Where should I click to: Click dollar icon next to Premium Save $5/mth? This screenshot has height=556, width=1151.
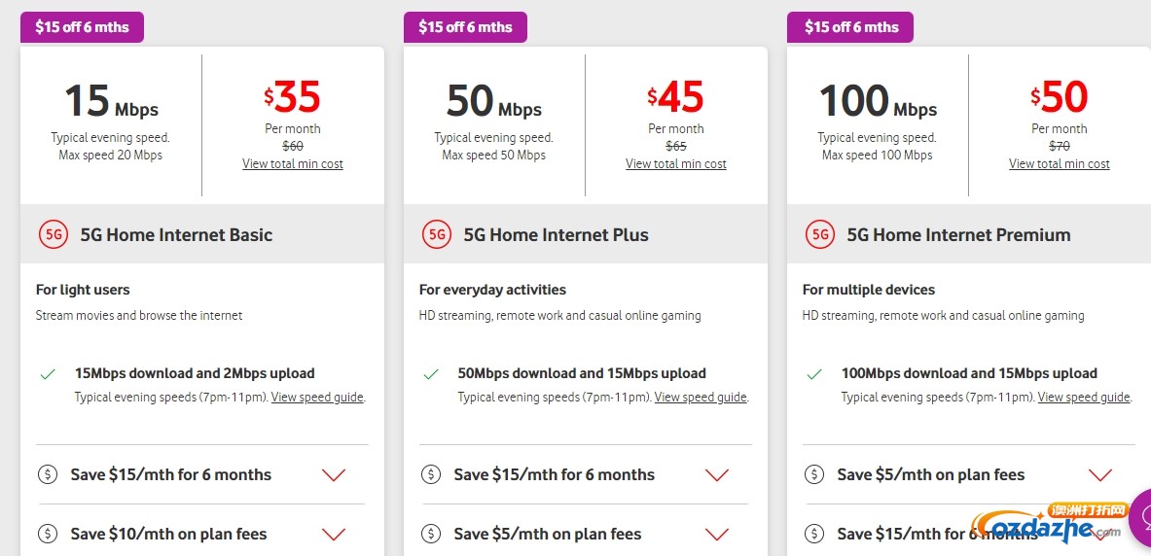click(x=814, y=474)
